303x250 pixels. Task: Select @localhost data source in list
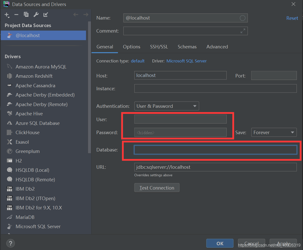point(43,35)
